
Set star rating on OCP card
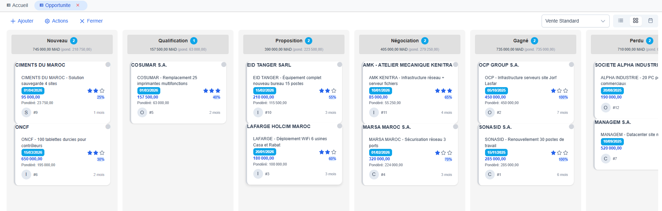pos(559,91)
